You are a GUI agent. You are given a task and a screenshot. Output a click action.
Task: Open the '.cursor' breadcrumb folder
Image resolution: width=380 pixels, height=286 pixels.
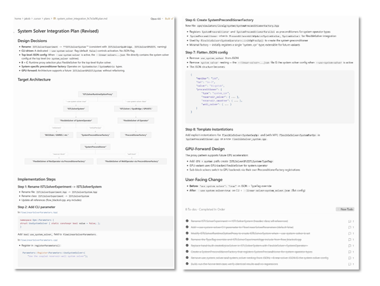[37, 19]
